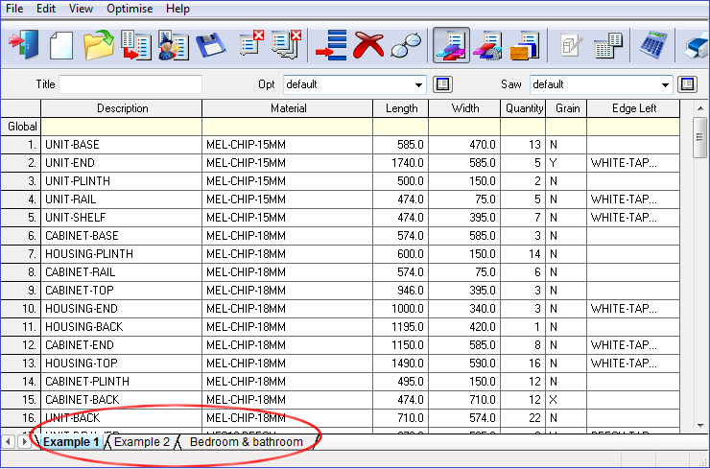Image resolution: width=710 pixels, height=469 pixels.
Task: Click the vertical scrollbar up arrow
Action: (700, 108)
